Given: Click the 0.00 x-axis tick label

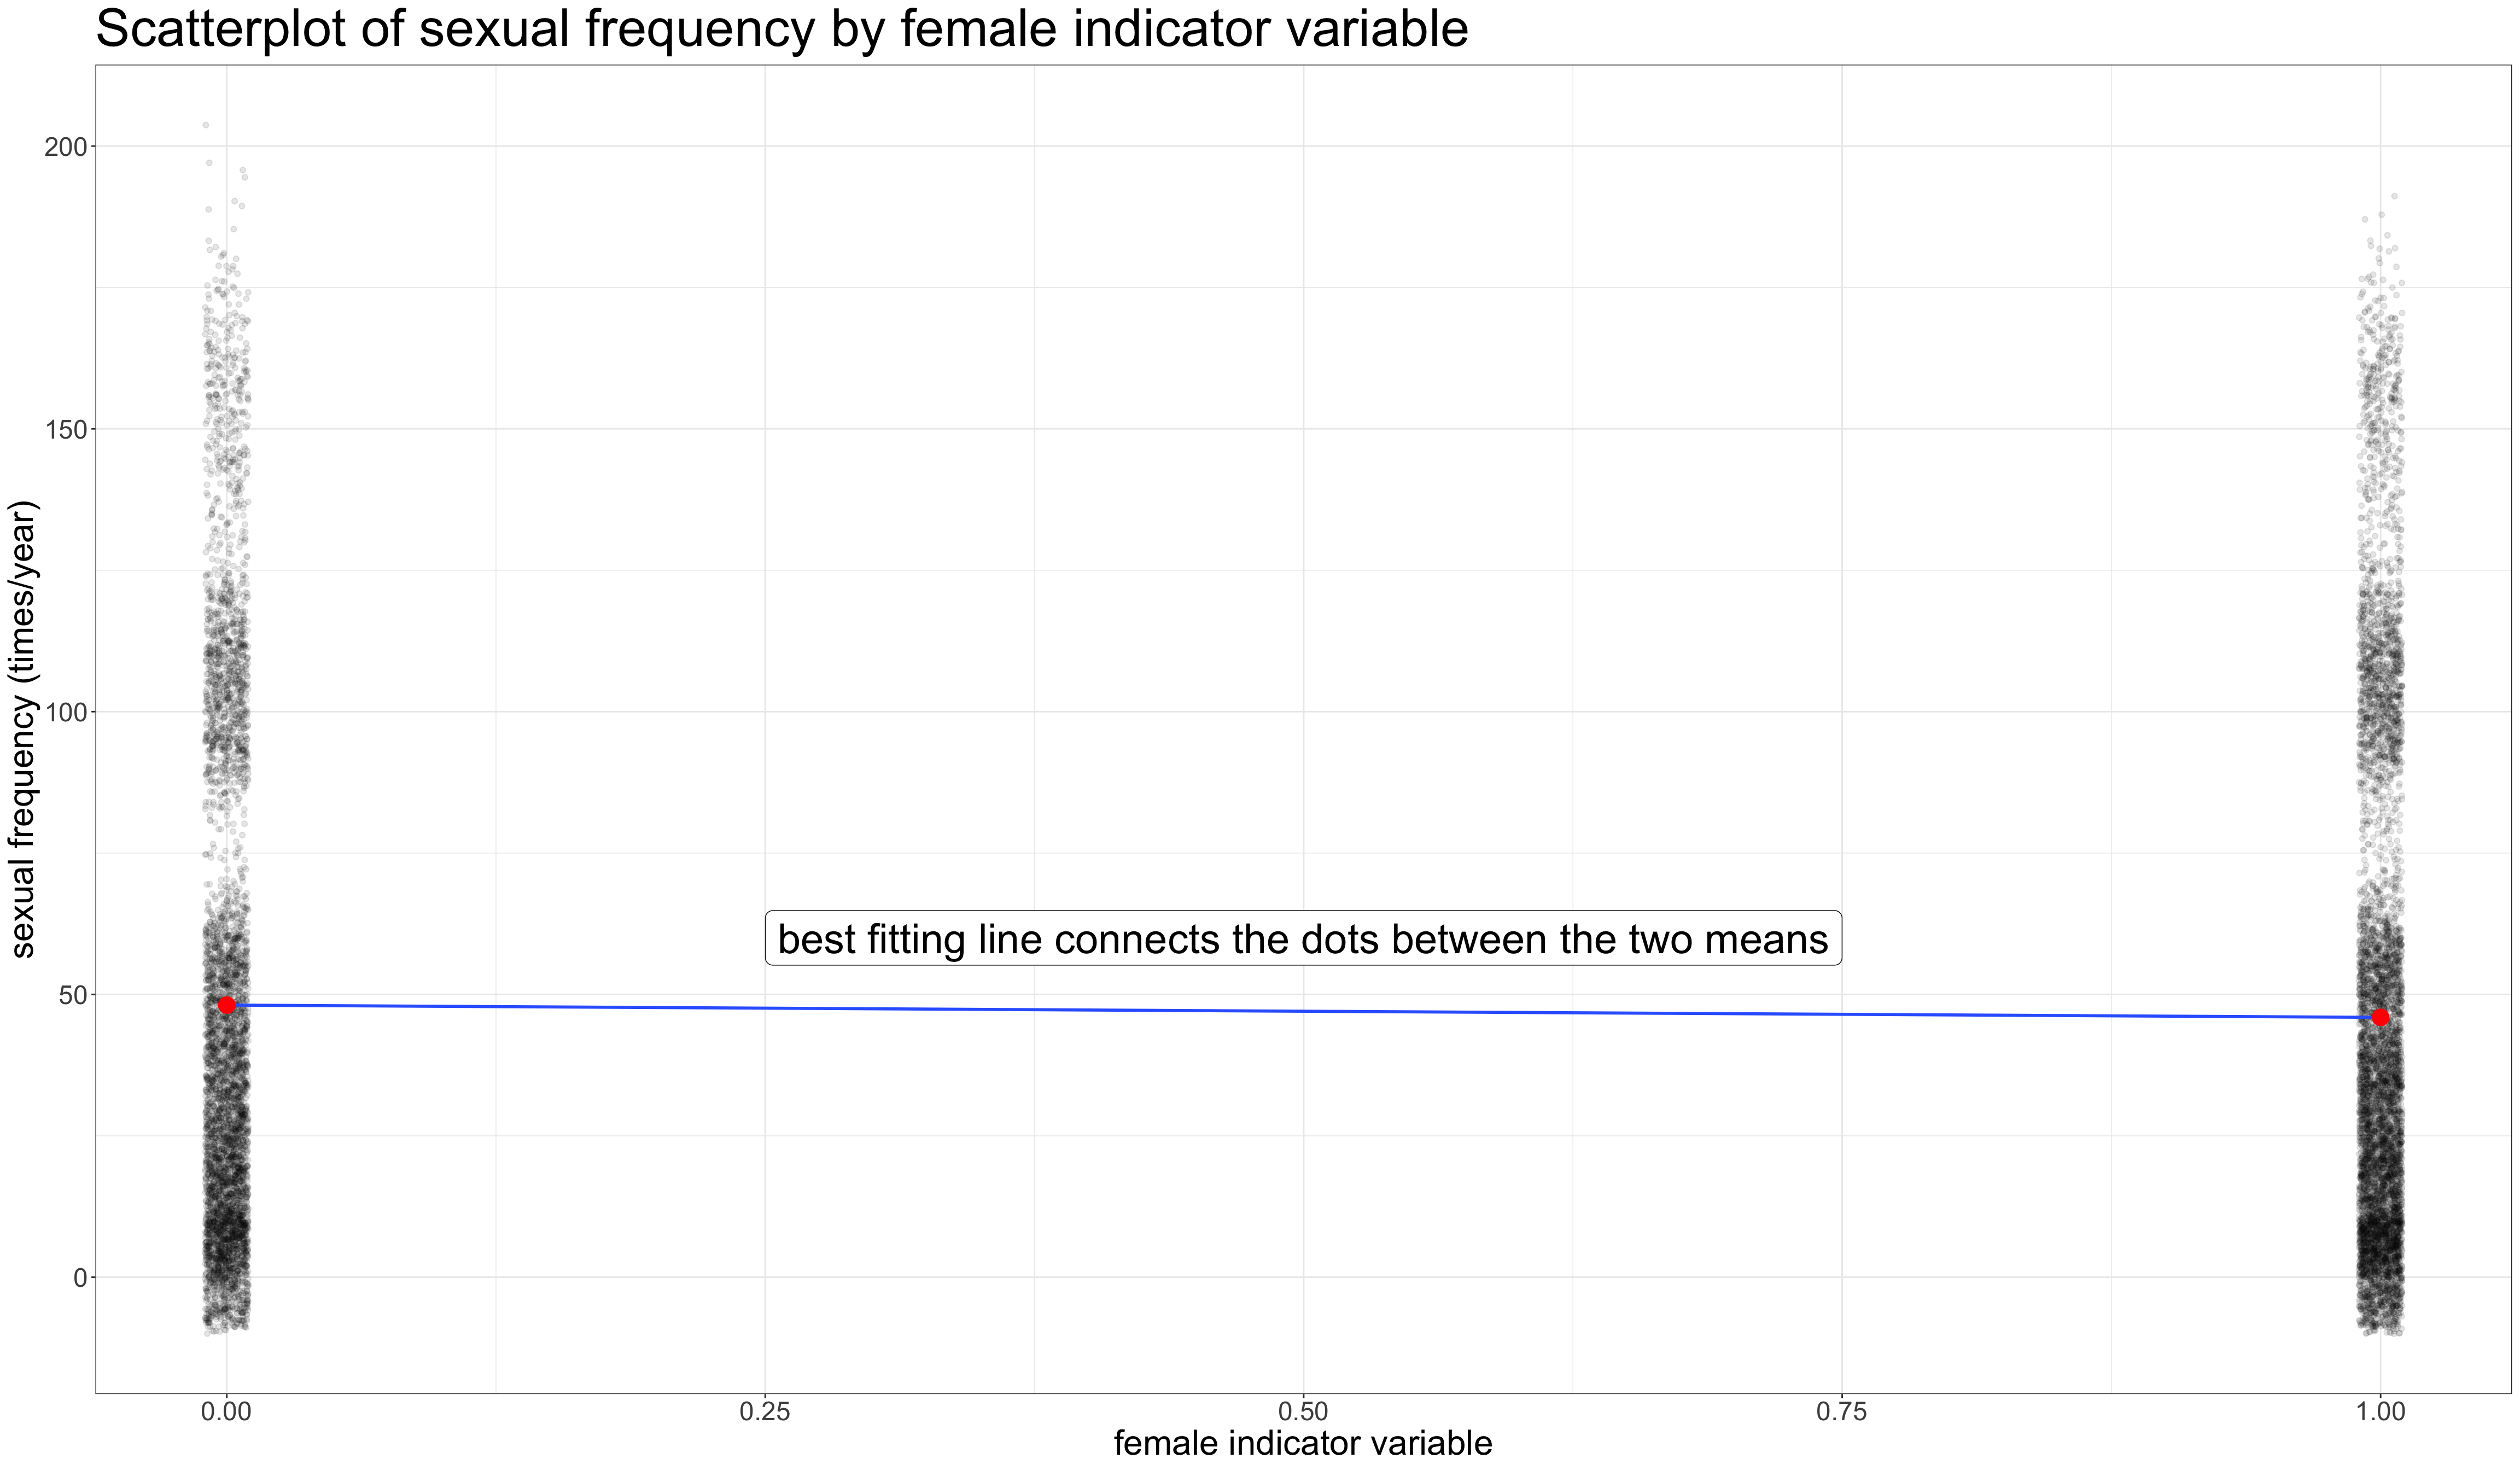Looking at the screenshot, I should pos(226,1411).
